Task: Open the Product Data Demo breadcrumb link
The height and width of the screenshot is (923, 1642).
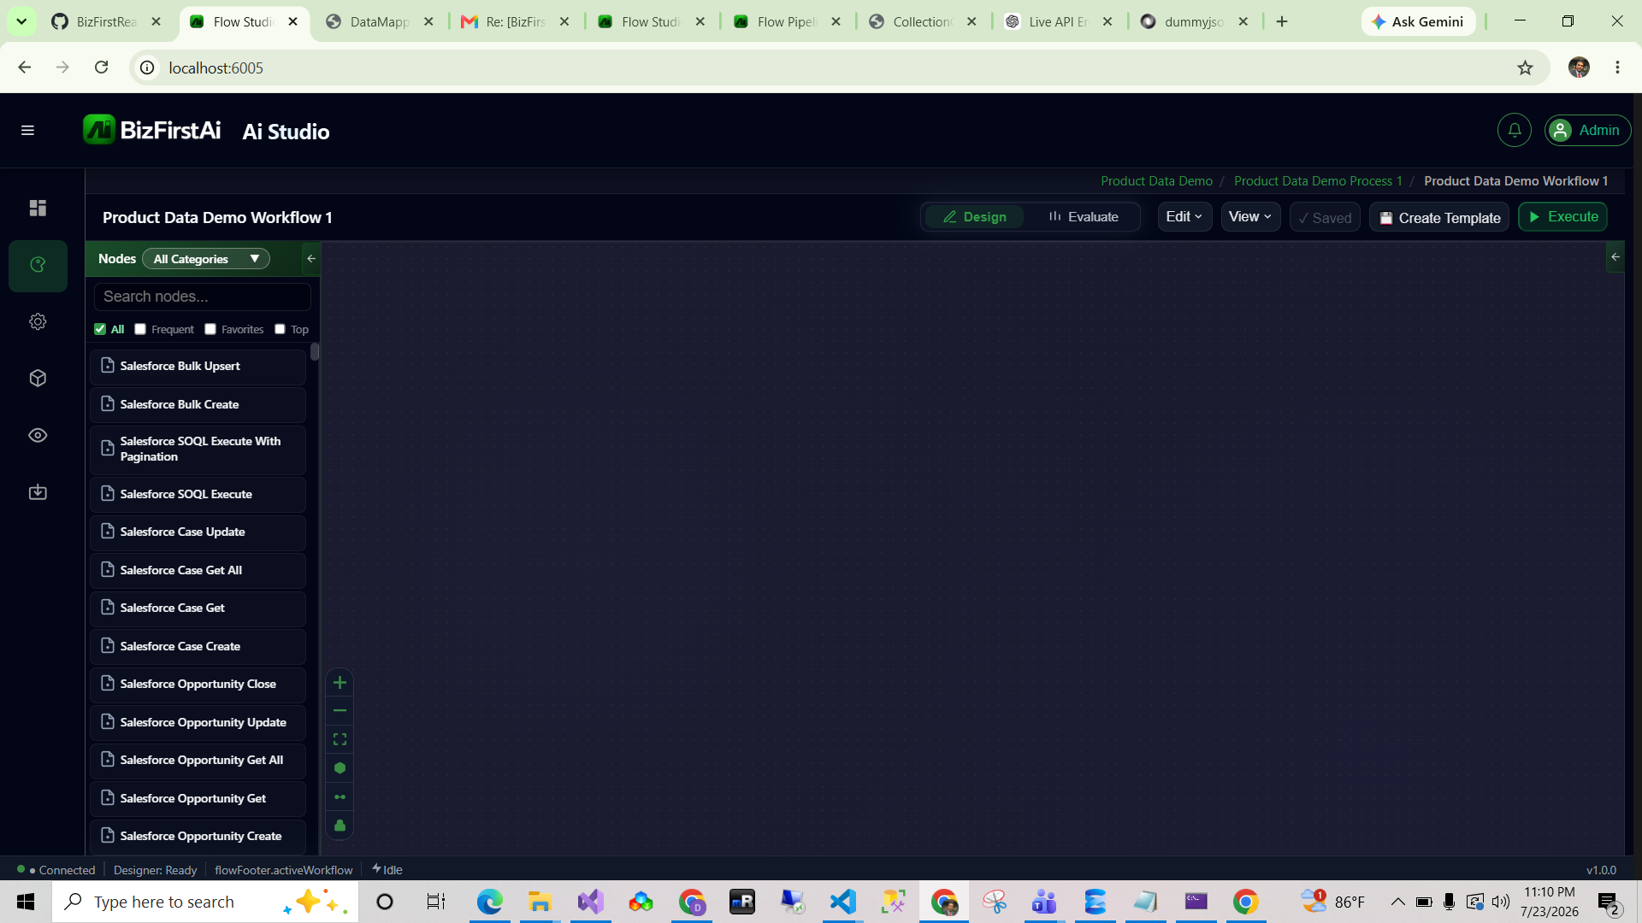Action: (1156, 181)
